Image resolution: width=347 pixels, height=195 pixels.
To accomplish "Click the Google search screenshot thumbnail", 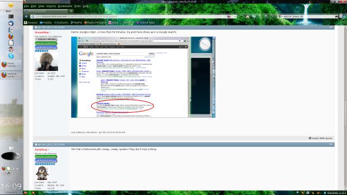I will click(x=143, y=77).
